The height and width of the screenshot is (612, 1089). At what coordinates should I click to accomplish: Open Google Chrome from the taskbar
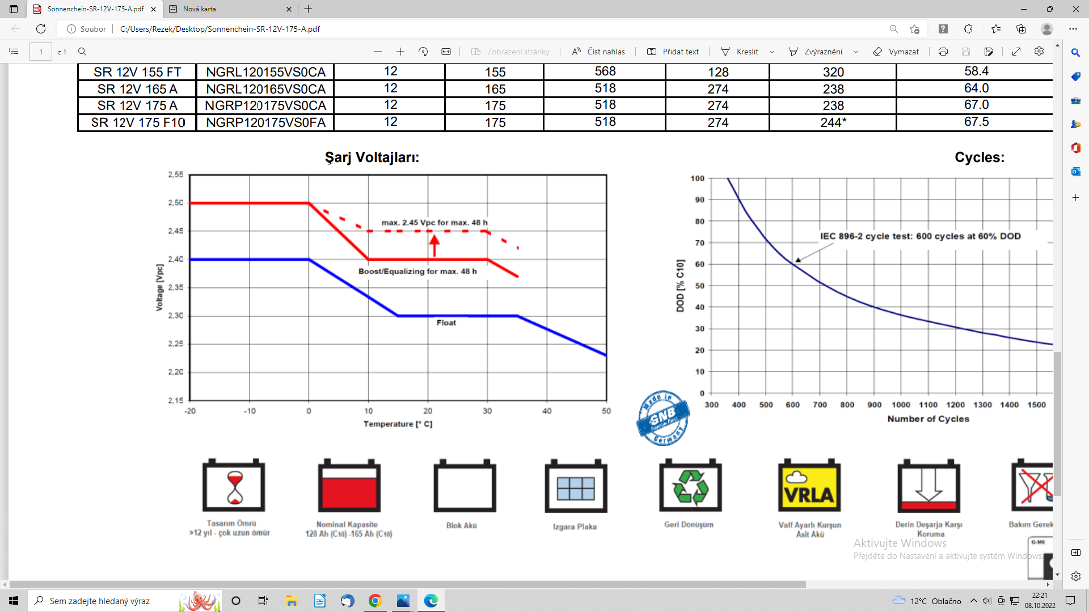375,601
